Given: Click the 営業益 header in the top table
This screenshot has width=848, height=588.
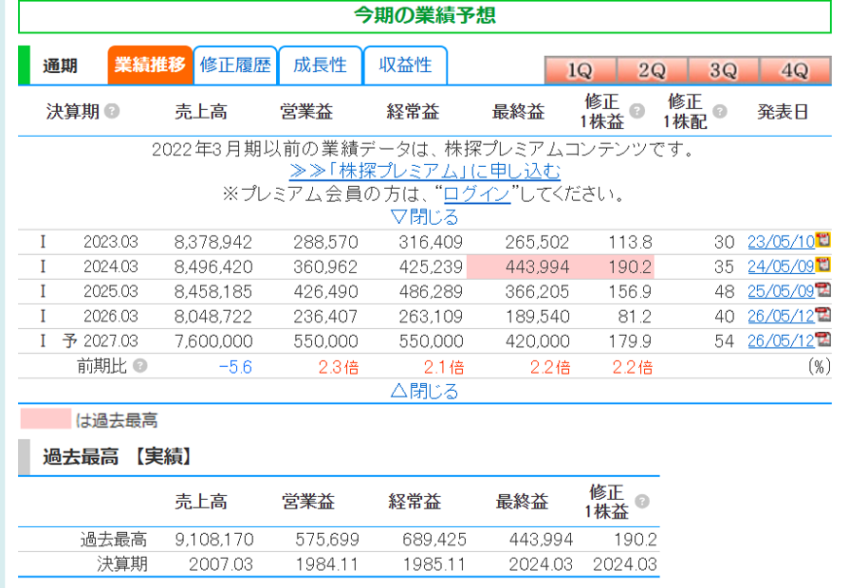Looking at the screenshot, I should coord(306,112).
